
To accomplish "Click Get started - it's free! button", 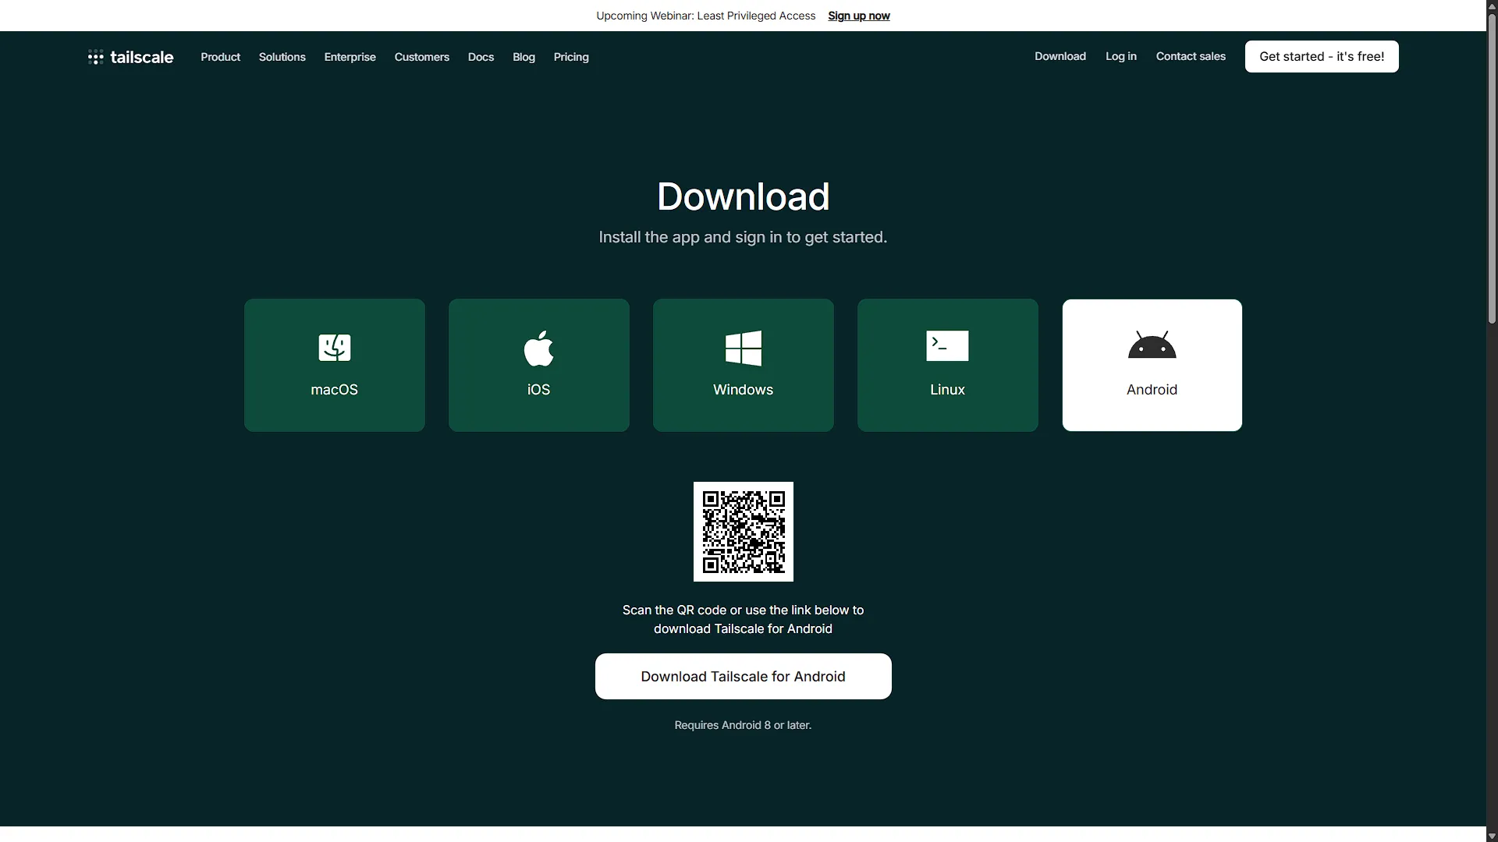I will coord(1322,56).
